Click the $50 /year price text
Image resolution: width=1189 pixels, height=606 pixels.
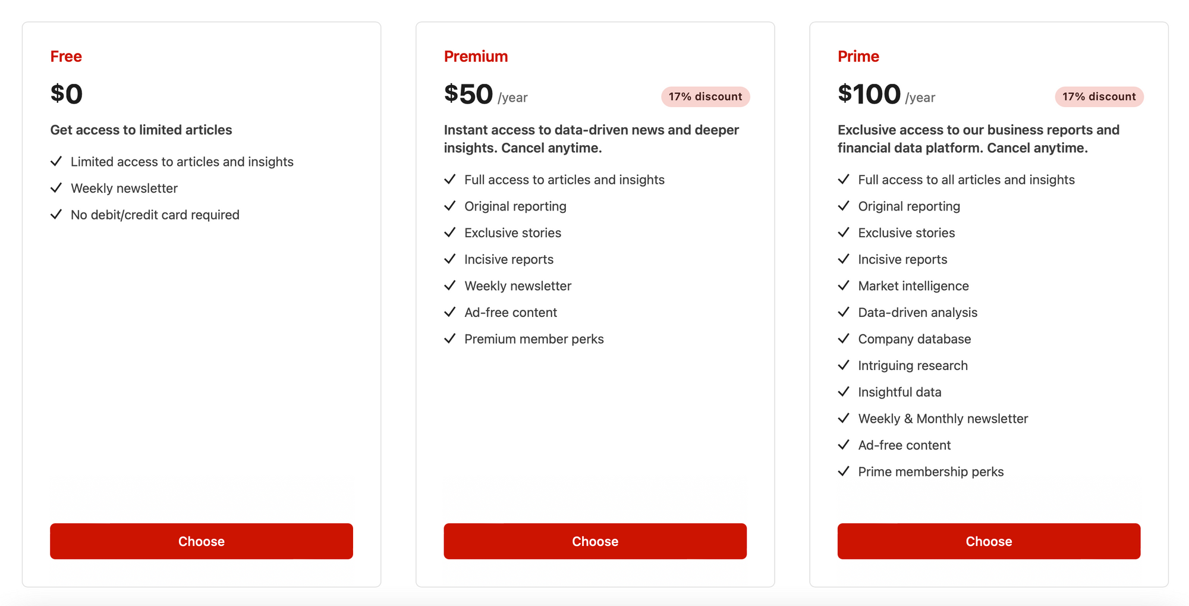(x=485, y=95)
